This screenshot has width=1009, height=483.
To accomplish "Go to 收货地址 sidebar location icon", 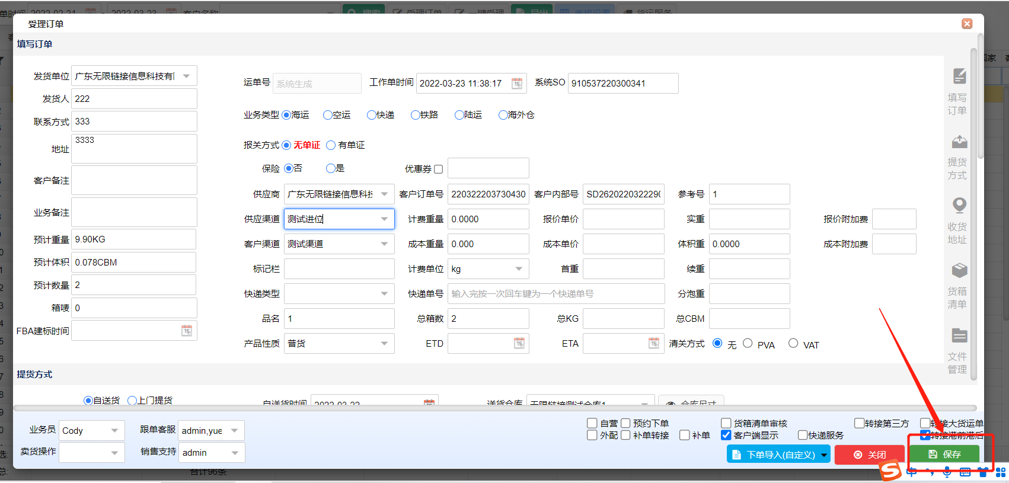I will [x=959, y=205].
